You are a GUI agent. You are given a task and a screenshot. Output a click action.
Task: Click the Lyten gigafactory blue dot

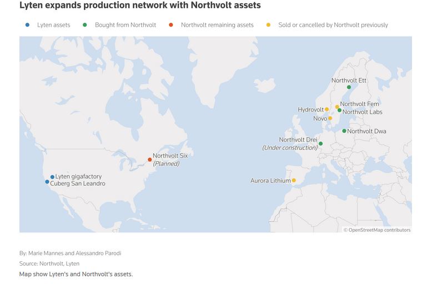pyautogui.click(x=52, y=177)
